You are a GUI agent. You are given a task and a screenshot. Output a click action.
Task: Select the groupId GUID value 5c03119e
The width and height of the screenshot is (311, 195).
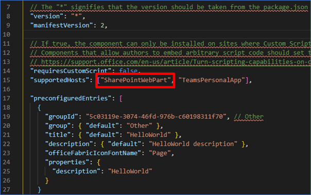point(156,116)
